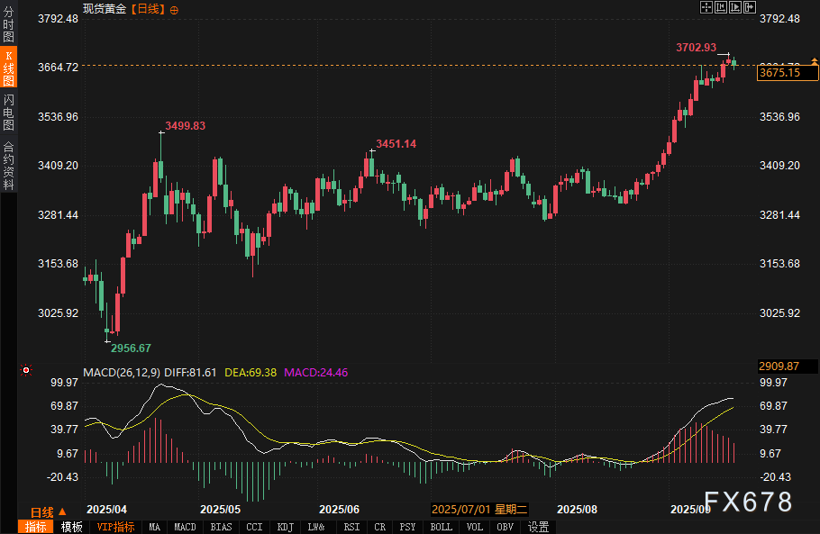Image resolution: width=820 pixels, height=534 pixels.
Task: Open the VIP指标 tab
Action: (x=115, y=527)
